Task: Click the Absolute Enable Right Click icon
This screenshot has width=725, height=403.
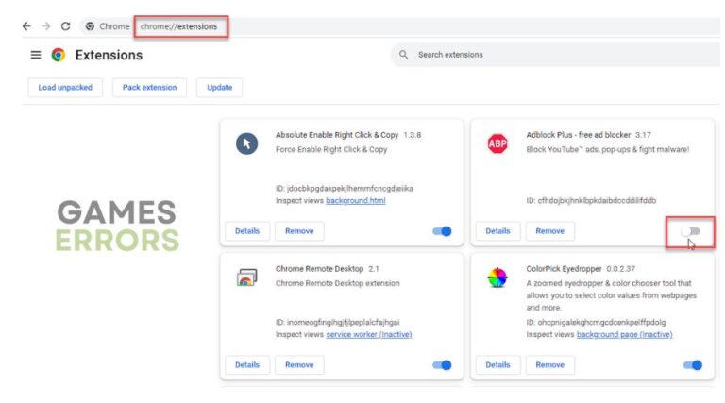Action: pos(246,143)
